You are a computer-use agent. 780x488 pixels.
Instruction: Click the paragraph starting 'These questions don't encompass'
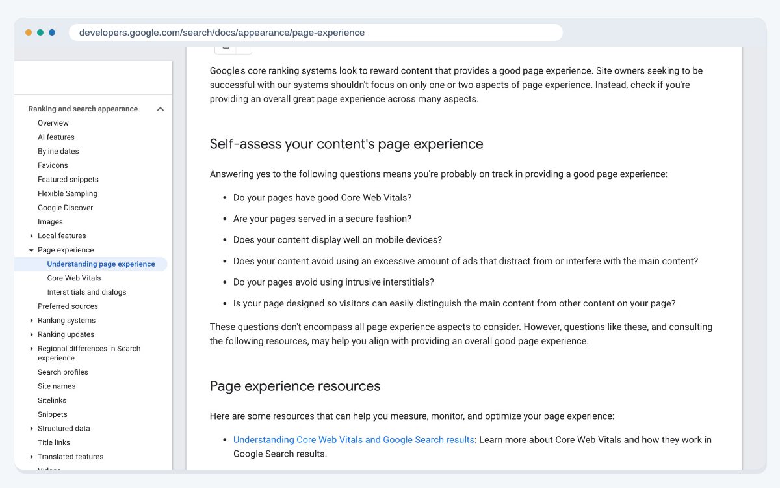click(x=461, y=334)
